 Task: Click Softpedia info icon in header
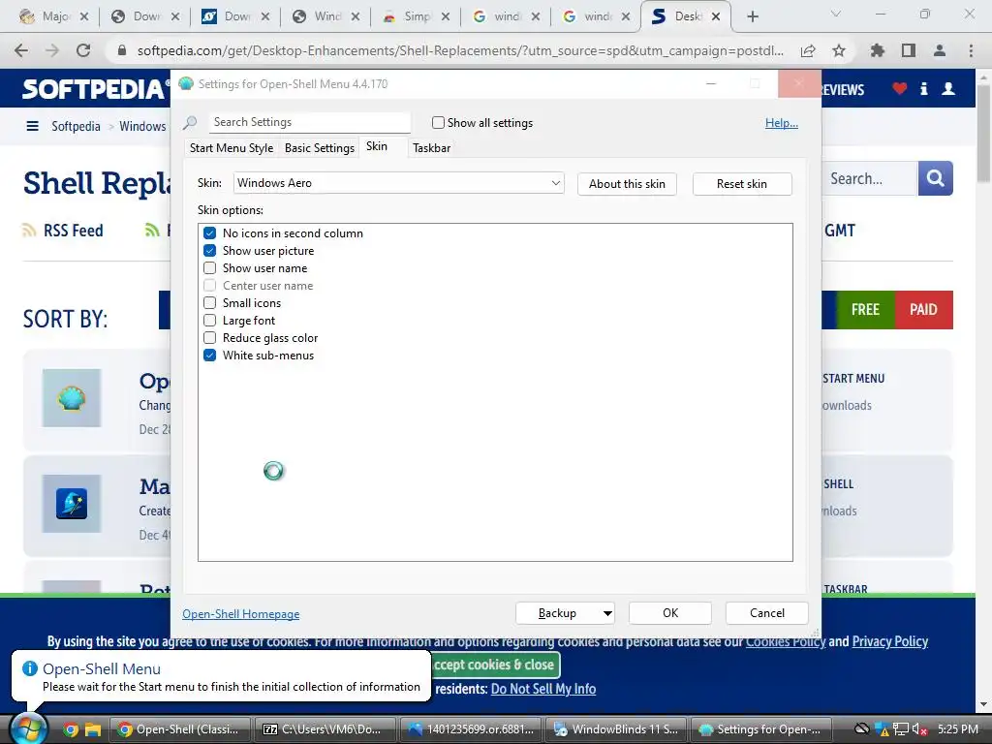[923, 88]
